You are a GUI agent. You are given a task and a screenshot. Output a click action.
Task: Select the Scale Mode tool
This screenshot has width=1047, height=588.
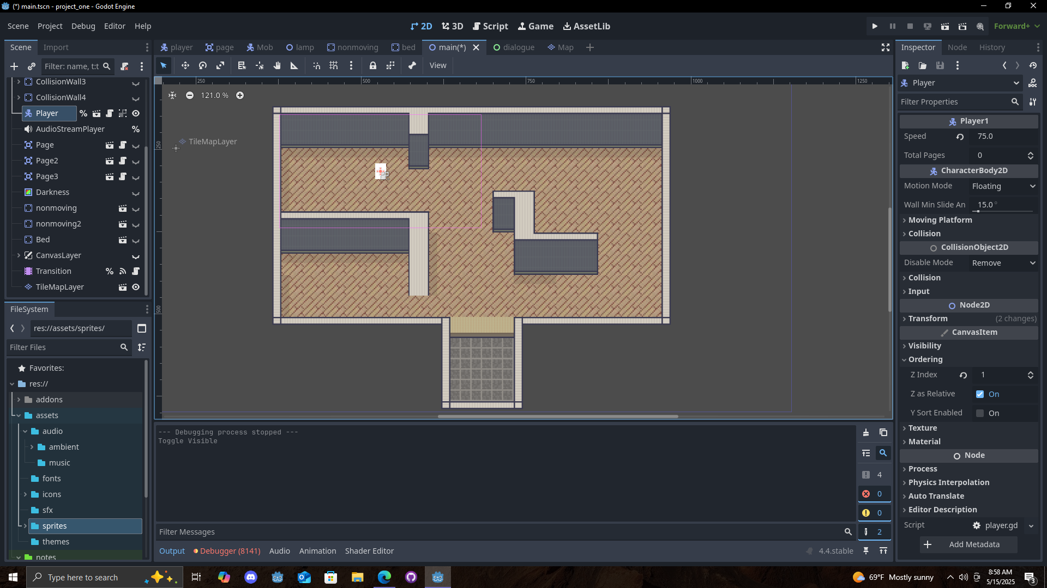[x=220, y=65]
